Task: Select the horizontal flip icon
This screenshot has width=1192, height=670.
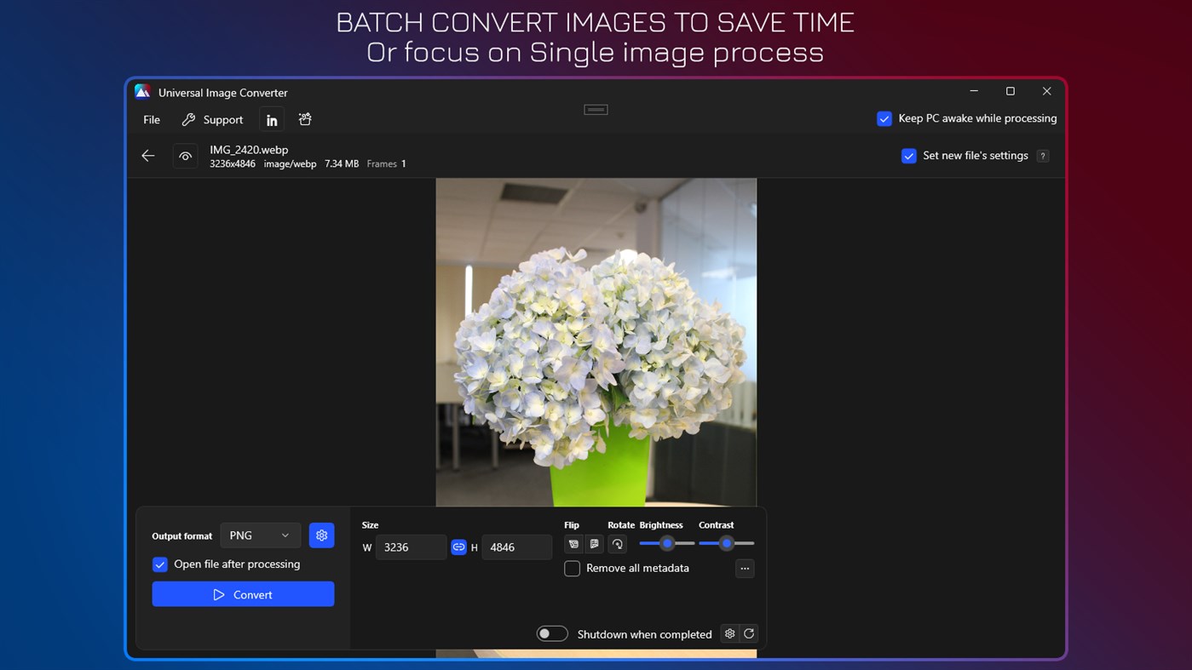Action: 573,544
